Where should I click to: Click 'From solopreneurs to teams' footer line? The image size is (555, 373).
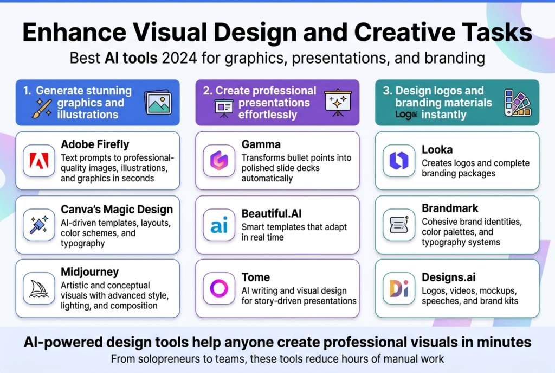[x=277, y=359]
